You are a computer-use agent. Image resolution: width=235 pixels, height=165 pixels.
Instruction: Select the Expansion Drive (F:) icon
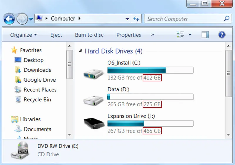coord(93,124)
